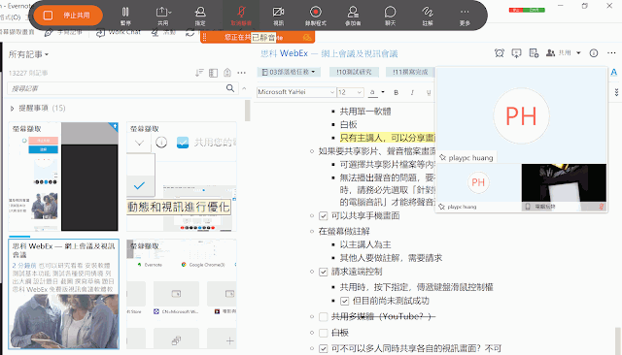Click the red recorder icon in Webex toolbar
Screen dimensions: 622x355
tap(316, 16)
